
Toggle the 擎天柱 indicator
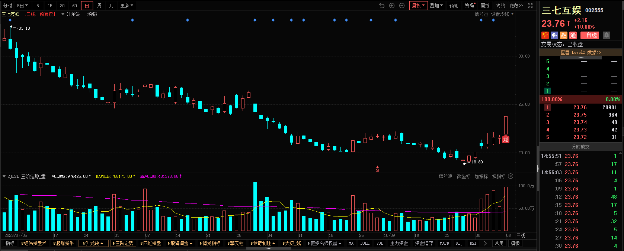236,244
